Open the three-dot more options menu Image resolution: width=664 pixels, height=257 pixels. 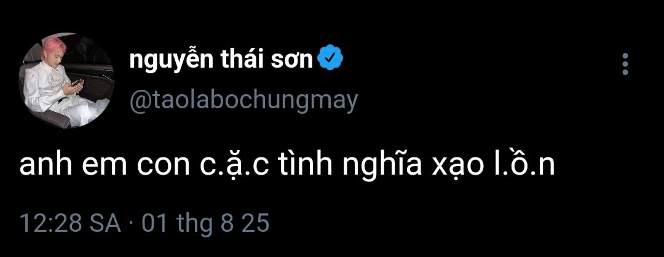[x=625, y=64]
